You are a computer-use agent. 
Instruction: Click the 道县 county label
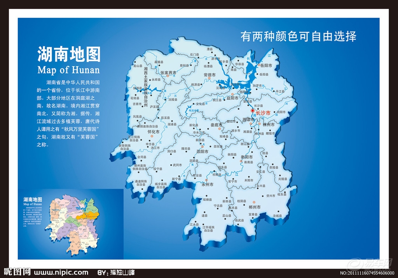(204, 215)
